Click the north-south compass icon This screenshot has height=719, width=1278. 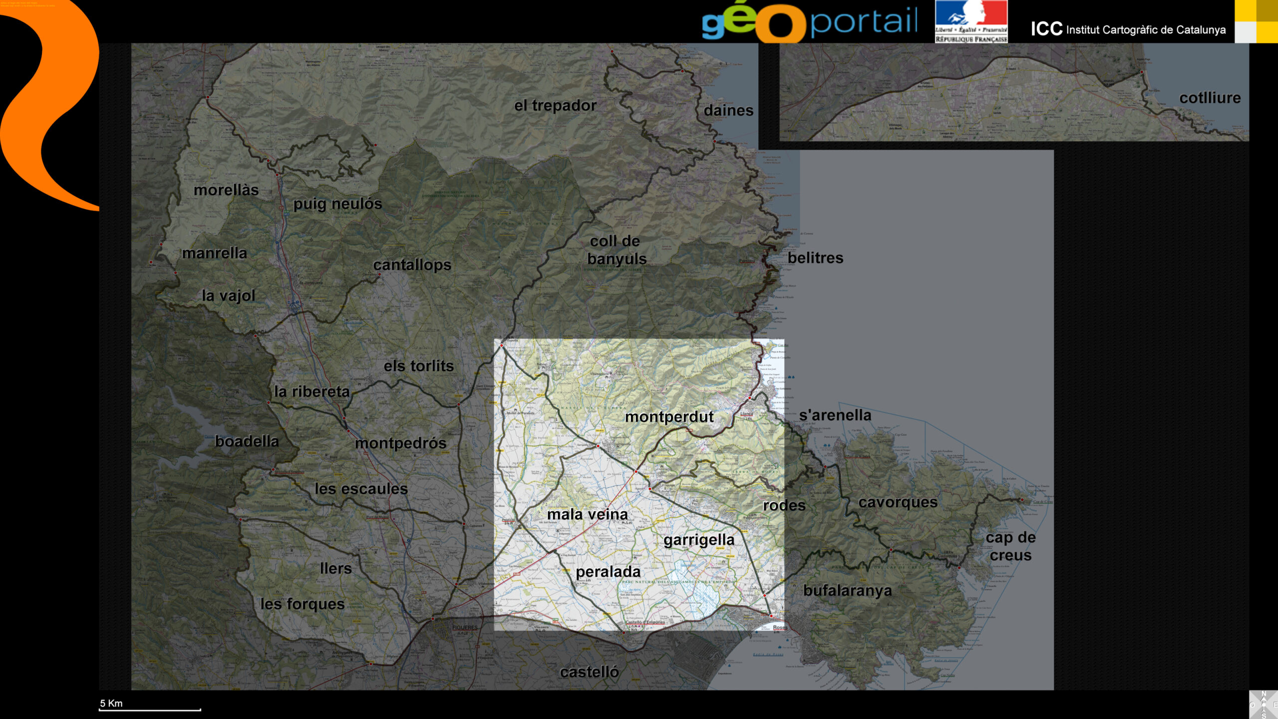coord(1263,705)
